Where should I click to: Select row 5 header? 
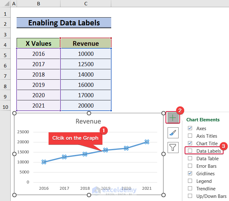click(x=5, y=54)
